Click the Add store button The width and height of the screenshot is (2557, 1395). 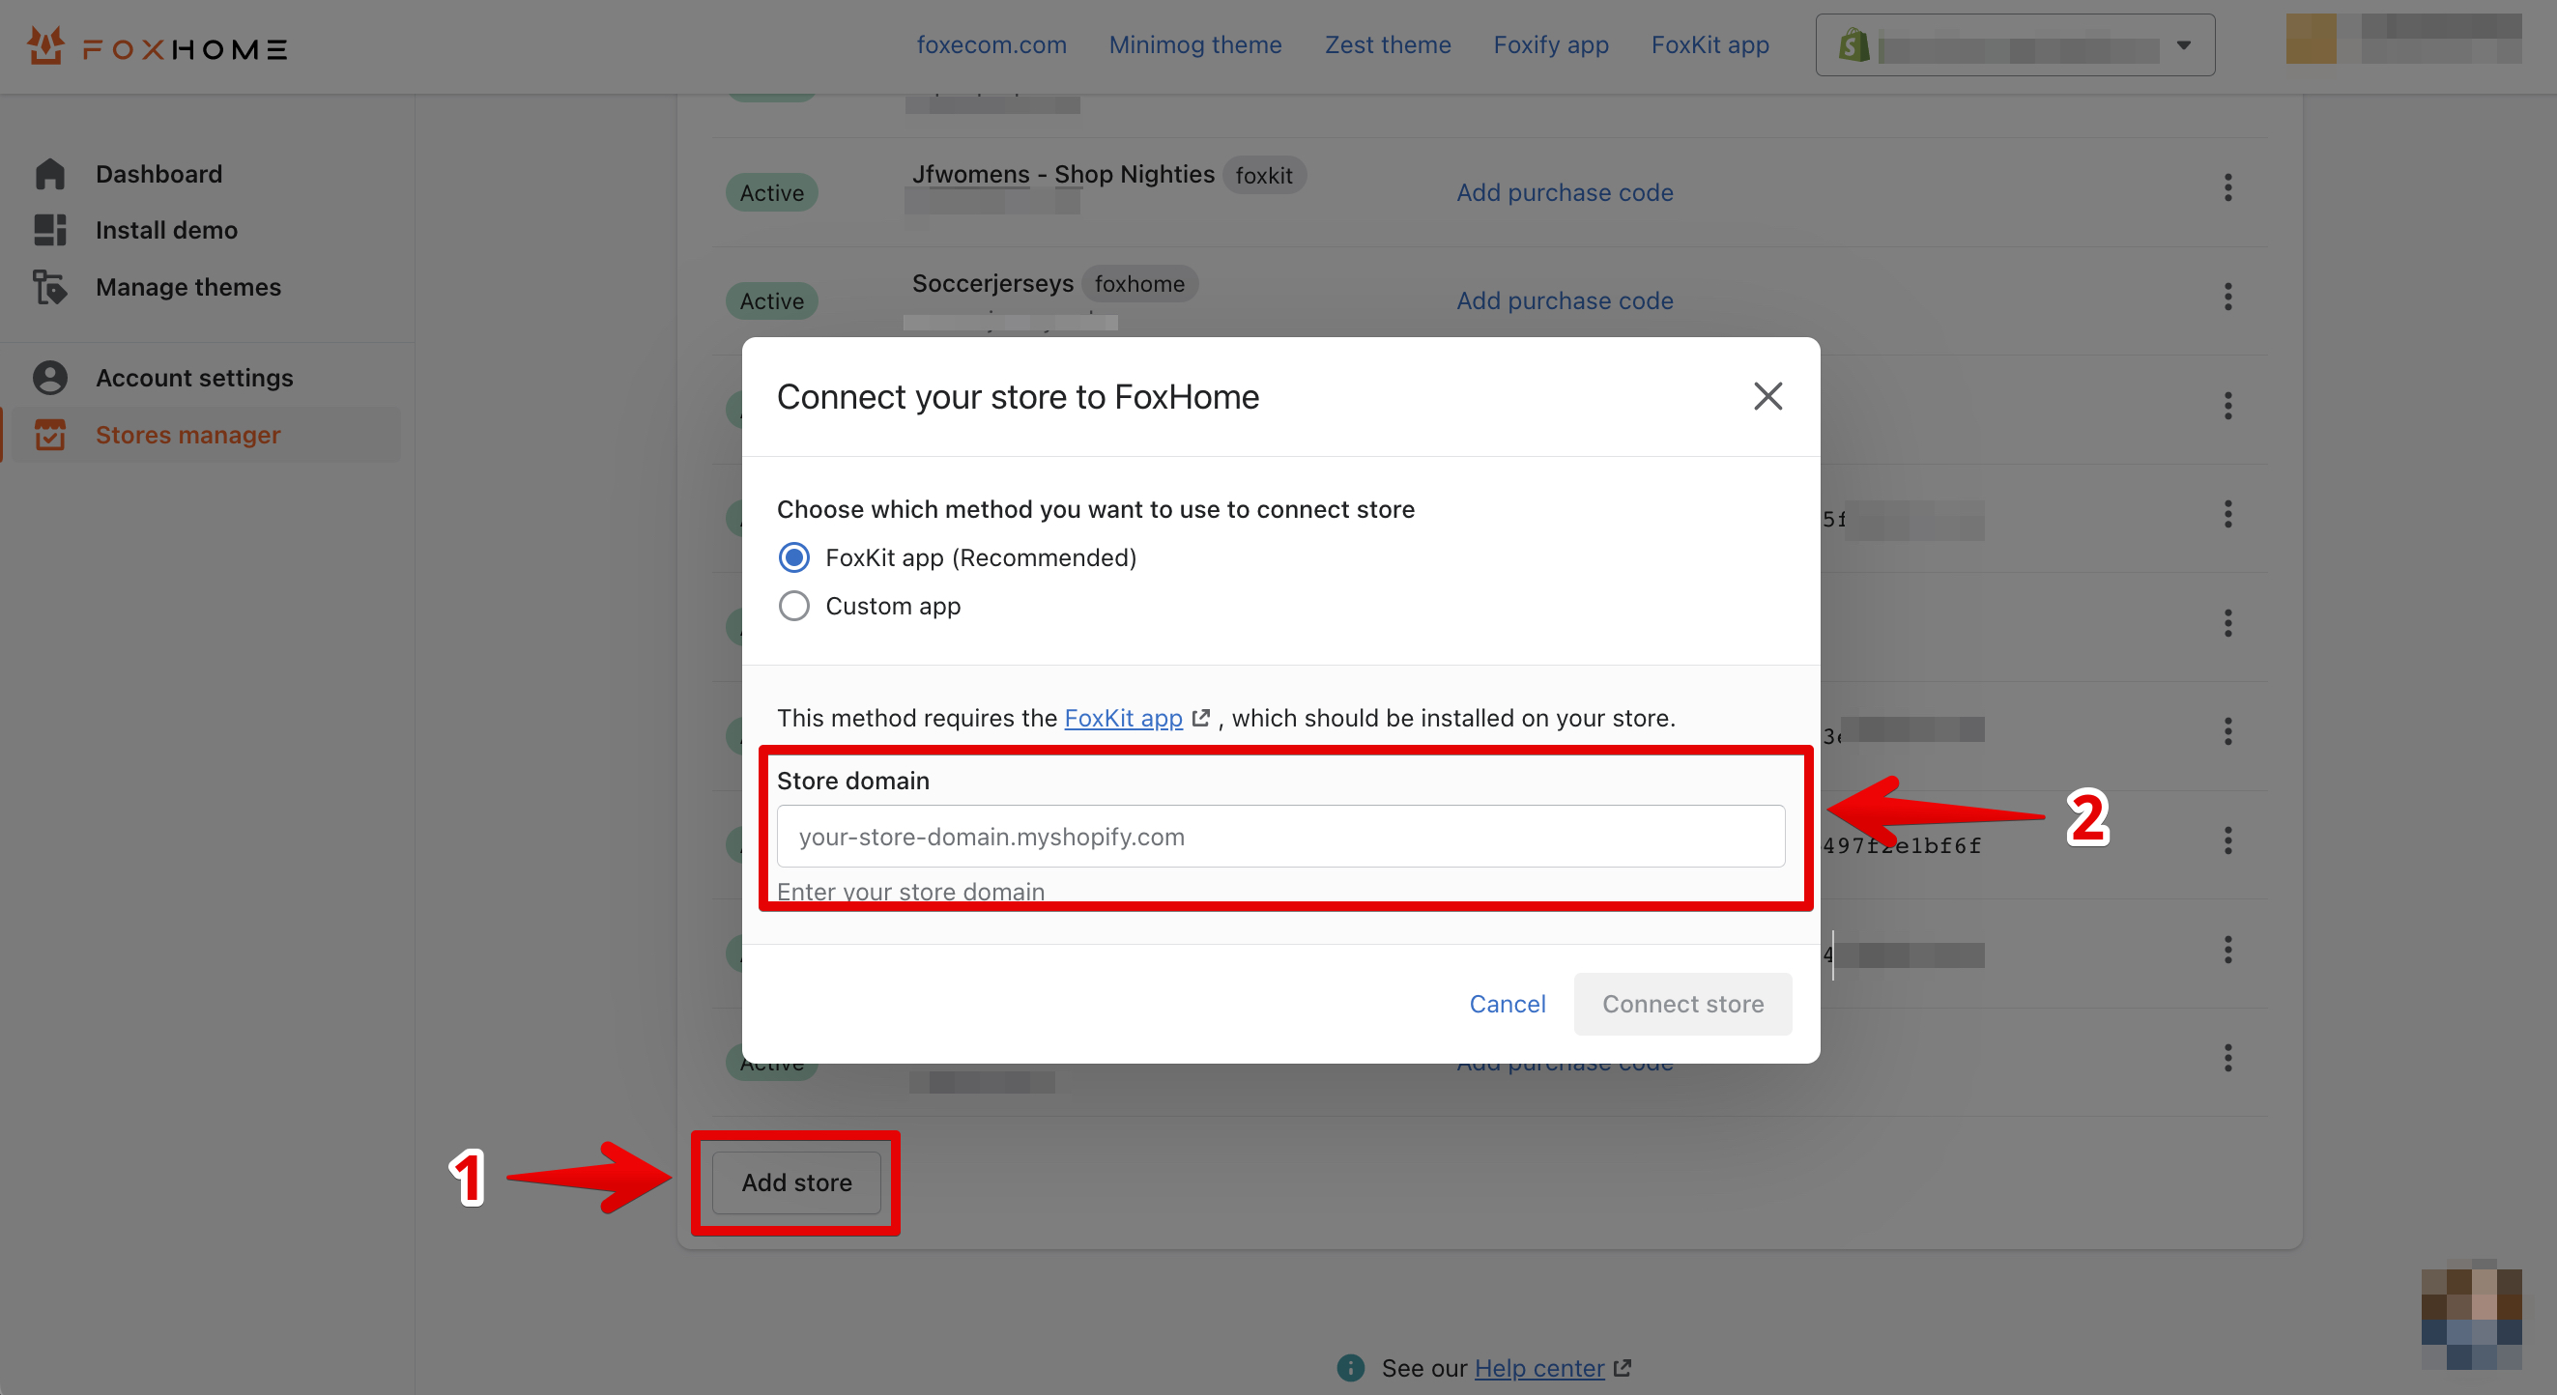[796, 1182]
